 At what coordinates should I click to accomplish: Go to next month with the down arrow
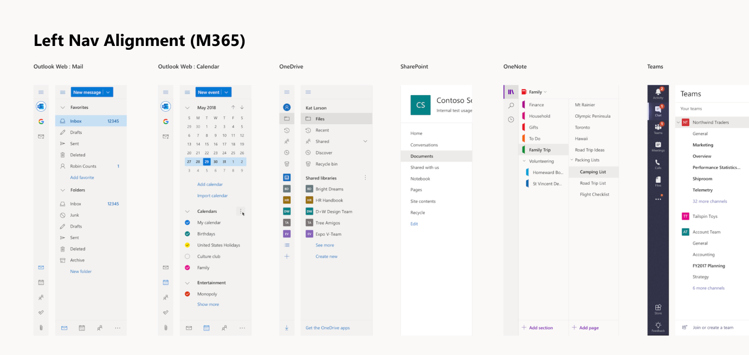point(242,107)
